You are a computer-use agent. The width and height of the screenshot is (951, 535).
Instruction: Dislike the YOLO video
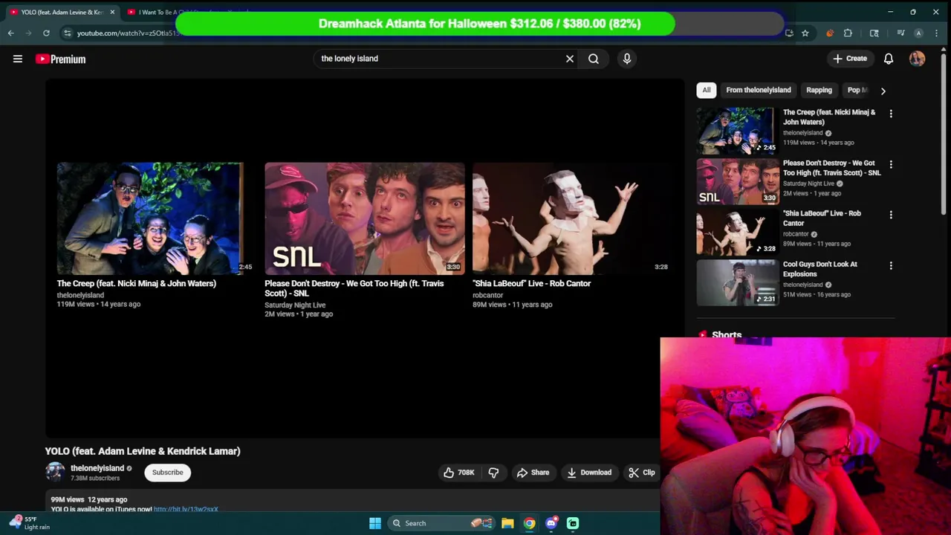coord(493,473)
